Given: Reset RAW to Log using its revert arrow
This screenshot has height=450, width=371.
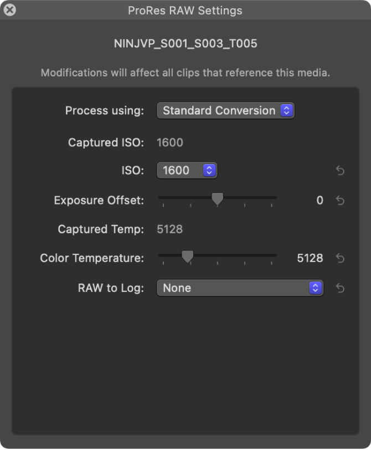Looking at the screenshot, I should [341, 288].
